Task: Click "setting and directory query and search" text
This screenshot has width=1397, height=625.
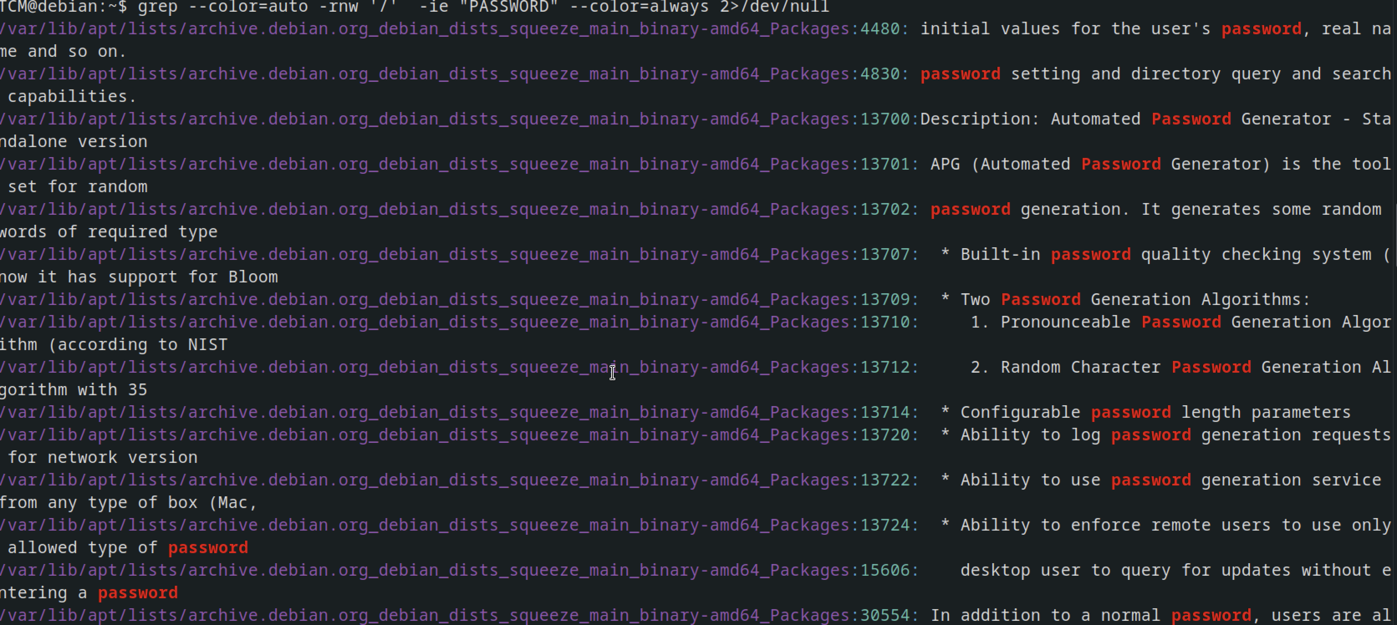Action: click(1201, 74)
